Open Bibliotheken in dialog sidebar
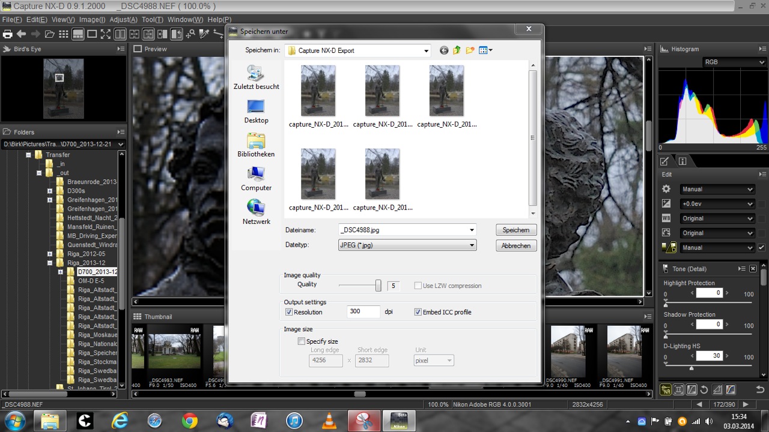 pyautogui.click(x=256, y=145)
